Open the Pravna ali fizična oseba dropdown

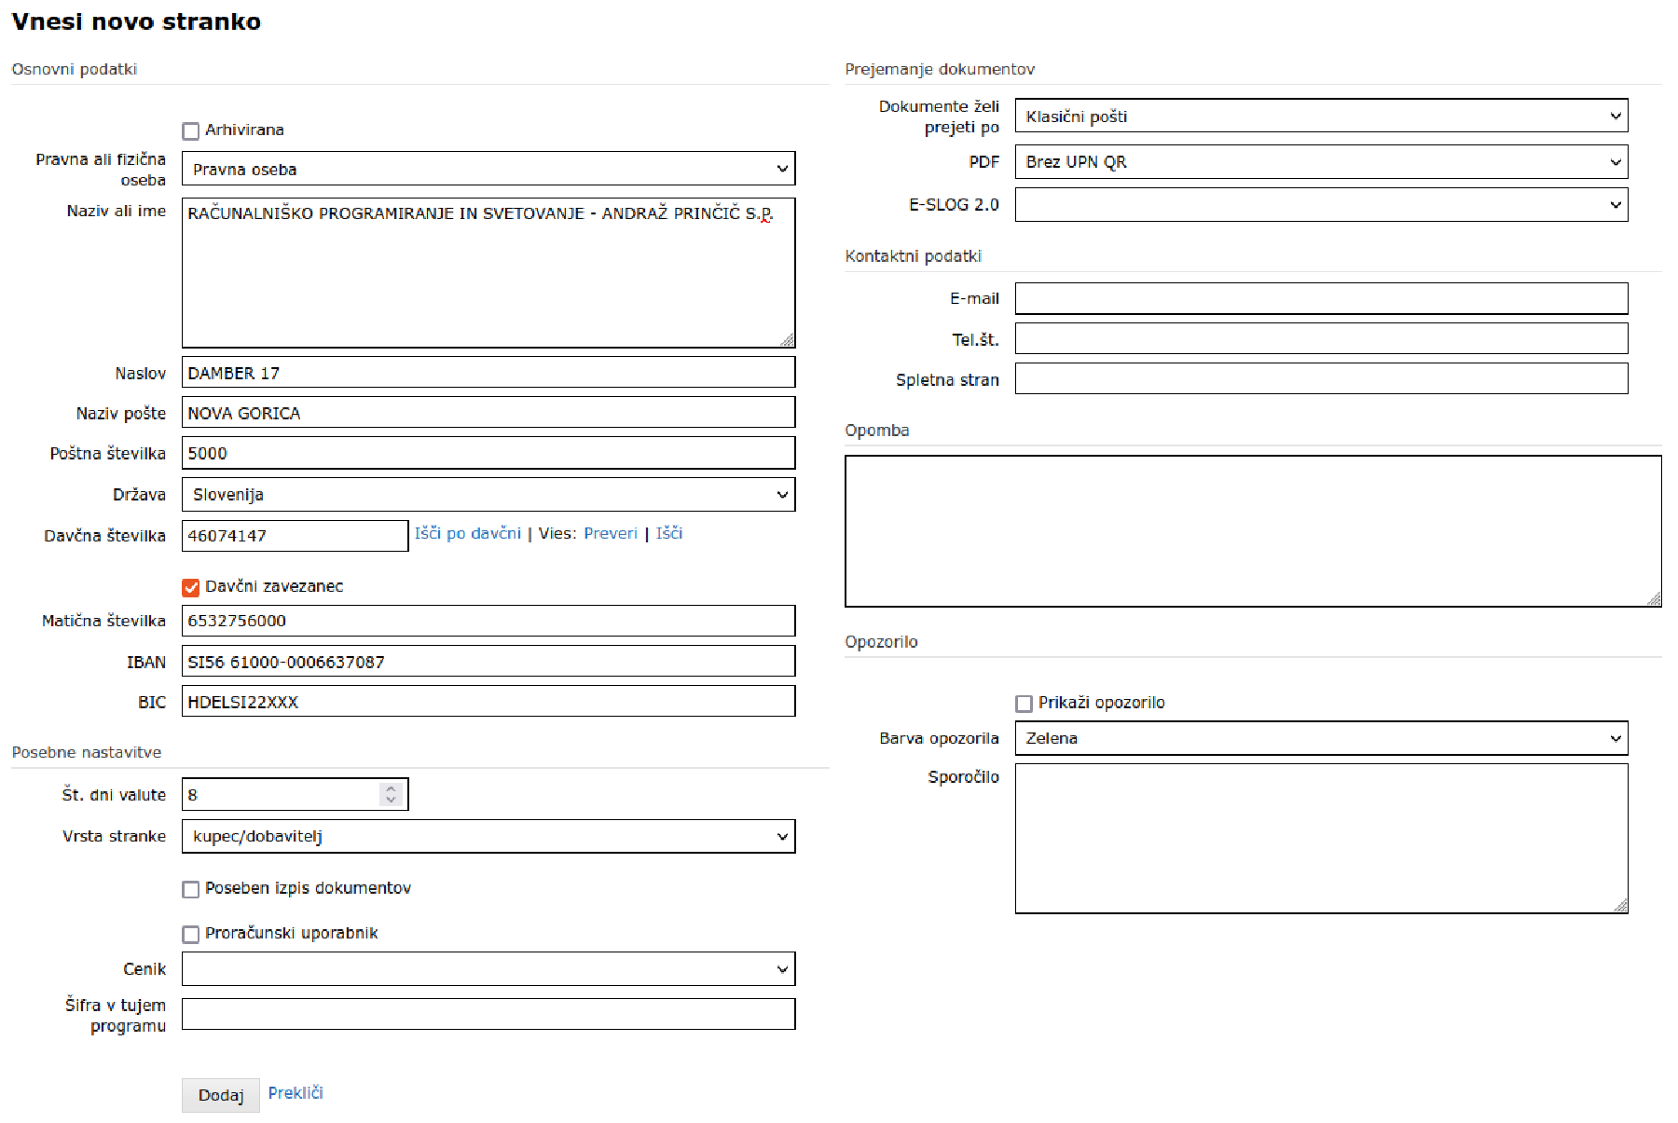[488, 169]
